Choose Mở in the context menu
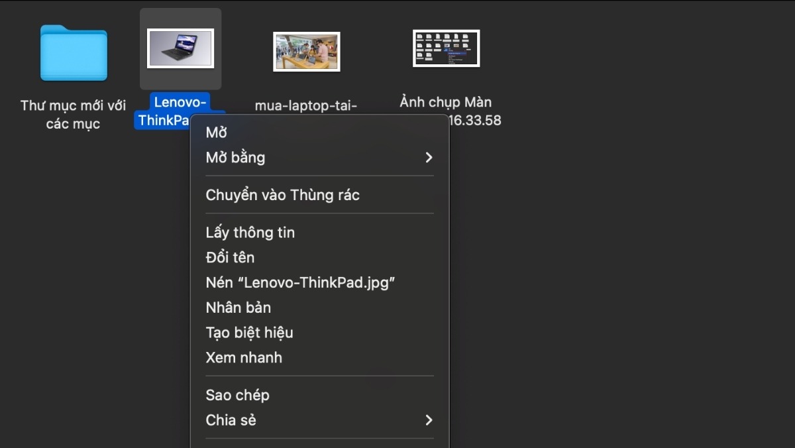 (x=319, y=133)
